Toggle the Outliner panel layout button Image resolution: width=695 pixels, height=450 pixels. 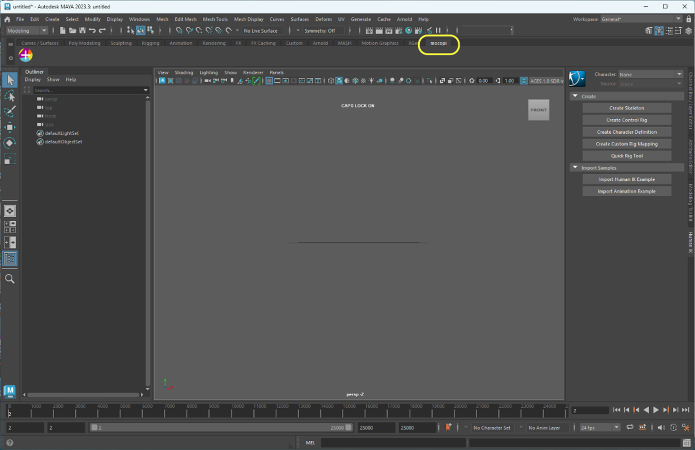click(10, 258)
